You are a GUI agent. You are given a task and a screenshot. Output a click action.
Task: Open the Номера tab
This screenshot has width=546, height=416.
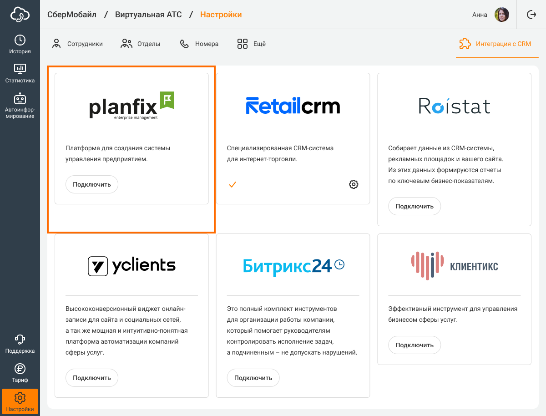click(199, 44)
